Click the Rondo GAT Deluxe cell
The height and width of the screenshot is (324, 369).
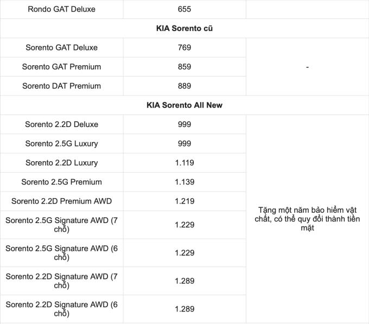61,9
